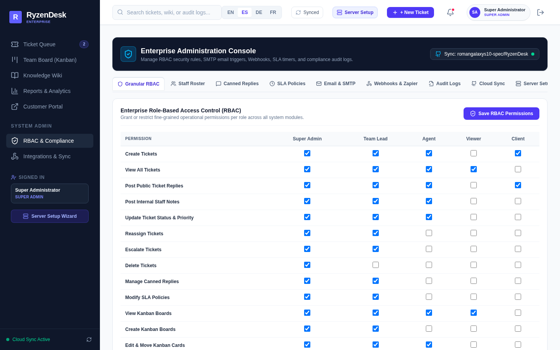
Task: Click the Server Setup button in the header
Action: [355, 12]
